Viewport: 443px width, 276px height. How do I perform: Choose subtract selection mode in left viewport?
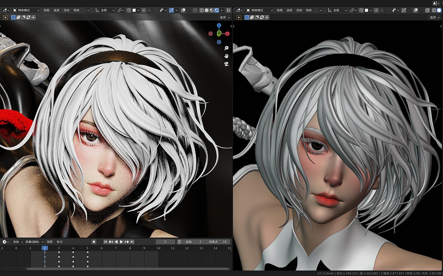(x=23, y=17)
